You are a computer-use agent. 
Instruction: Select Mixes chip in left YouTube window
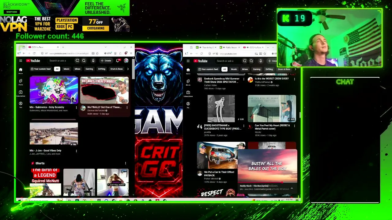[x=77, y=69]
